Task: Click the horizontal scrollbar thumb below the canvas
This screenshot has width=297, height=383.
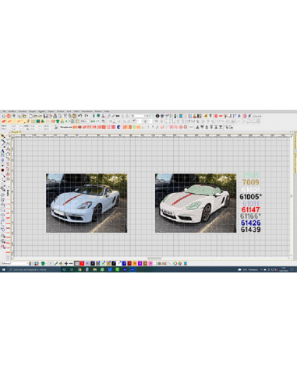Action: point(154,258)
